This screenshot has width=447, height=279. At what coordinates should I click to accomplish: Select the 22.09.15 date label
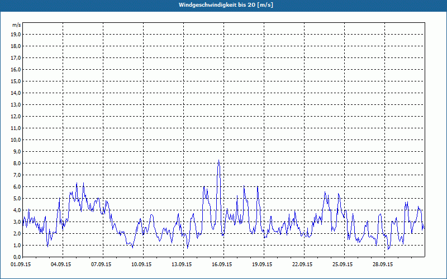[x=302, y=264]
